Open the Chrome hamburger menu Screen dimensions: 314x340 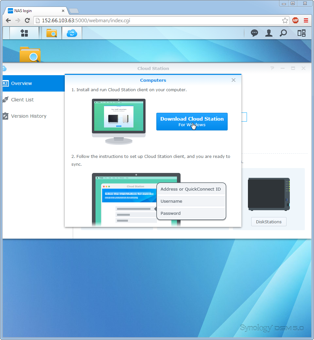pyautogui.click(x=306, y=20)
